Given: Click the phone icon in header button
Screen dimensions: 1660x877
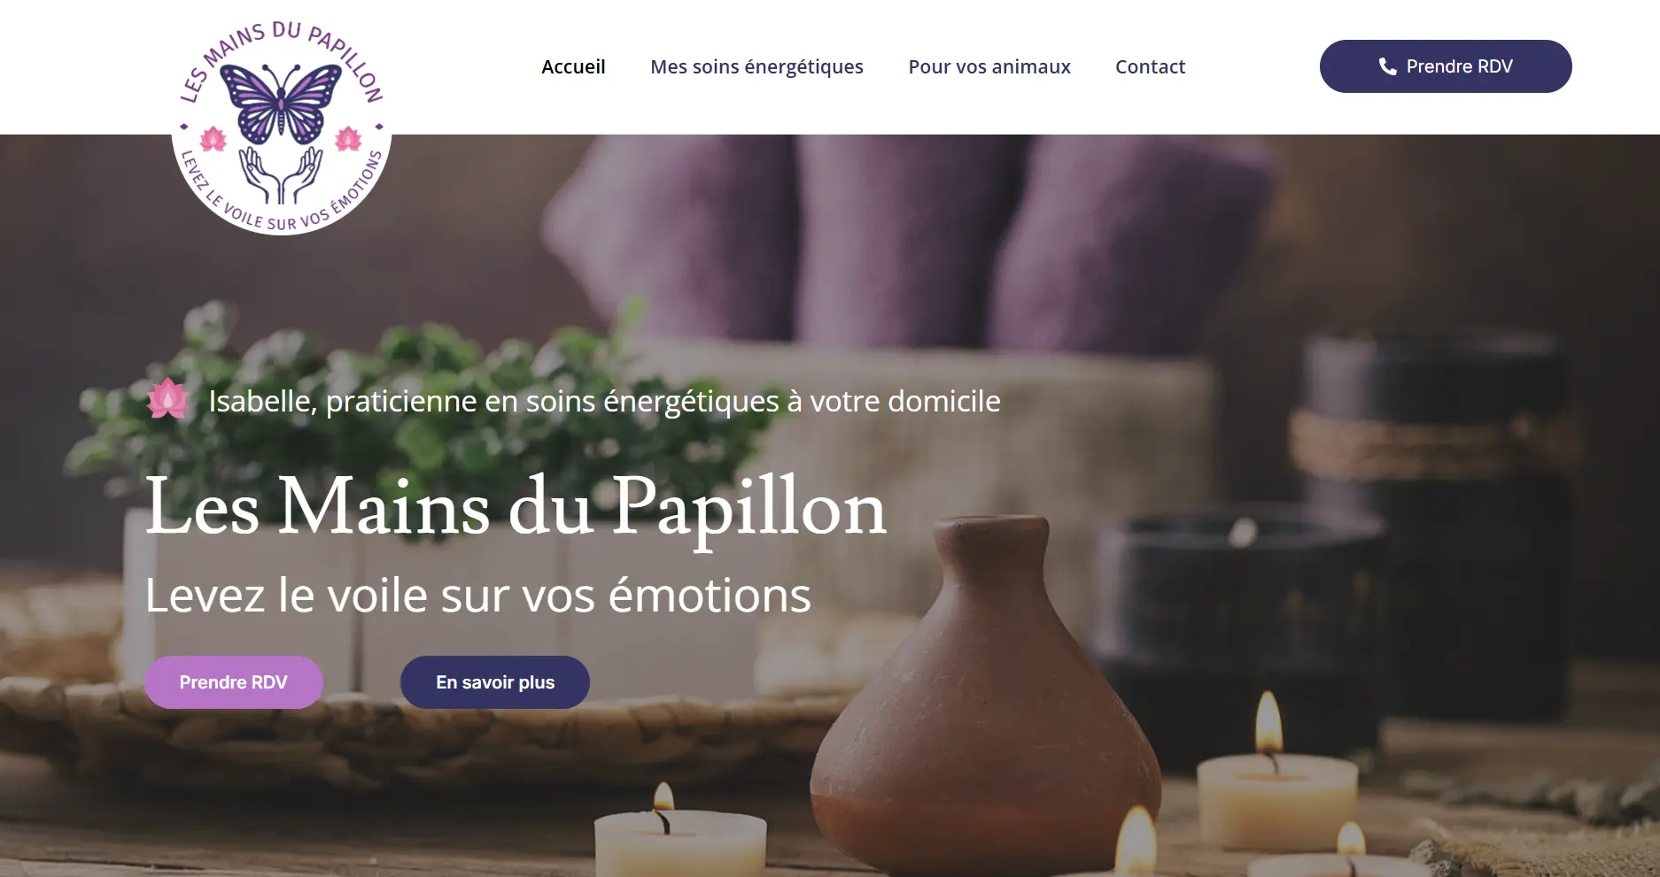Looking at the screenshot, I should 1387,66.
